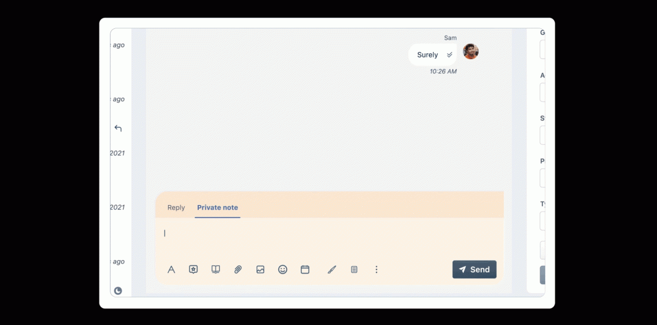Screen dimensions: 657x325
Task: Open the emoji picker smiley icon
Action: point(283,269)
